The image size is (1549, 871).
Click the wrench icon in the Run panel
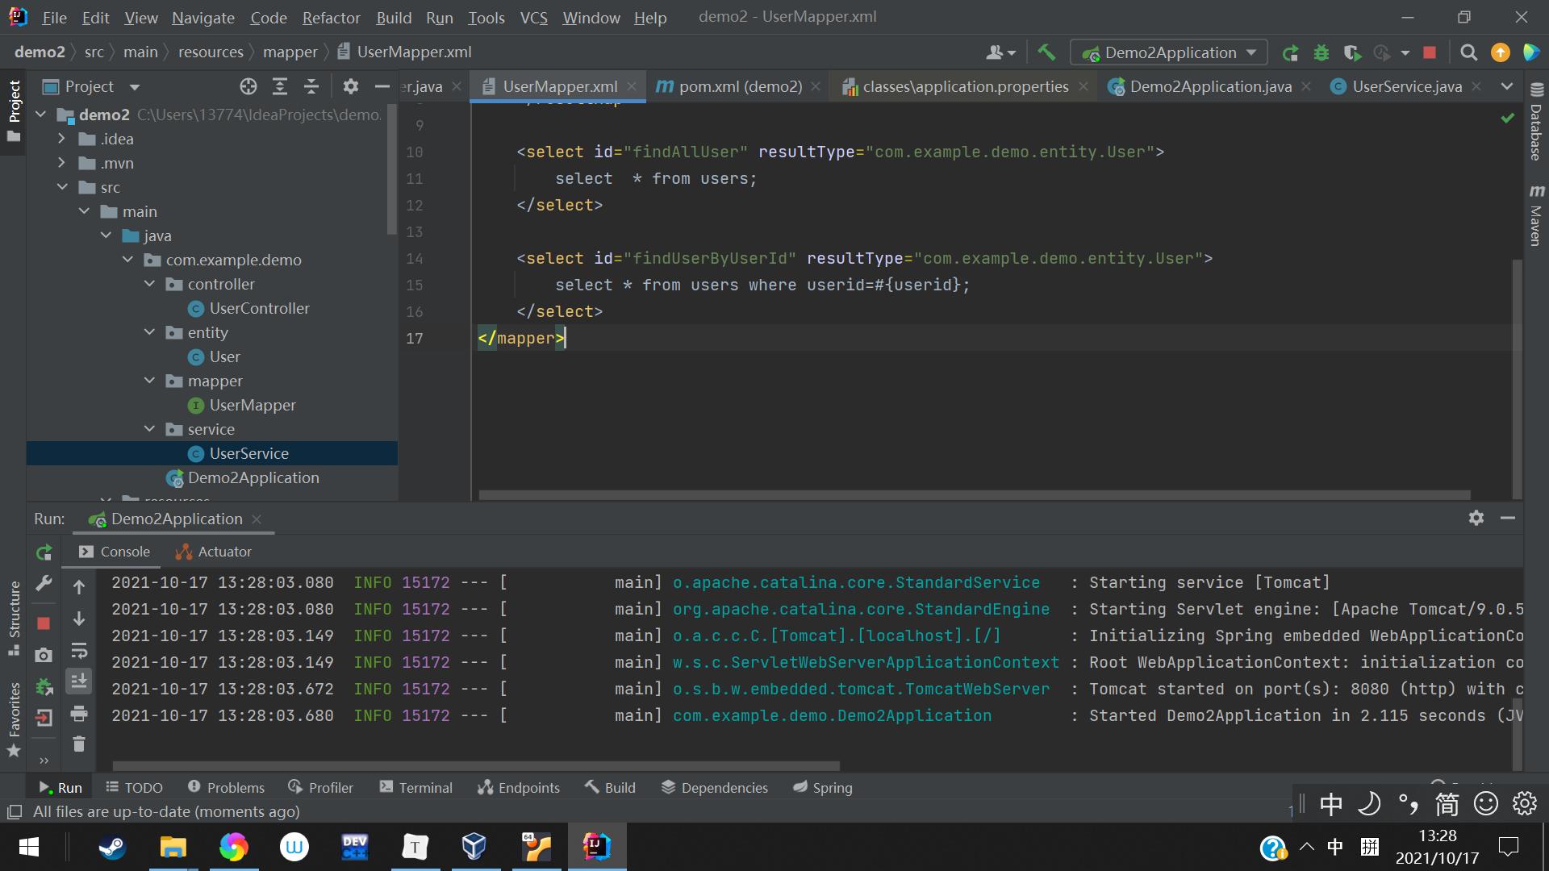click(x=44, y=584)
